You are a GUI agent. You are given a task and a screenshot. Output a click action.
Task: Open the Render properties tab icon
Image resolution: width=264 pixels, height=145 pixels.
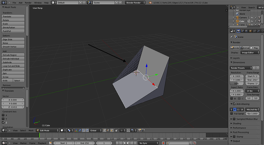[238, 31]
